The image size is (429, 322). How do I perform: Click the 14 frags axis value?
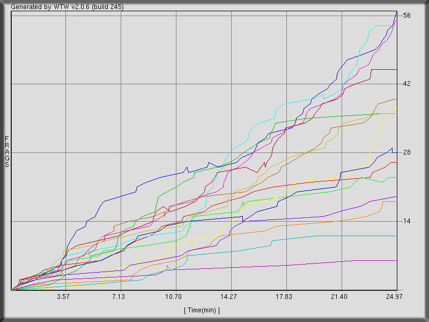[407, 221]
